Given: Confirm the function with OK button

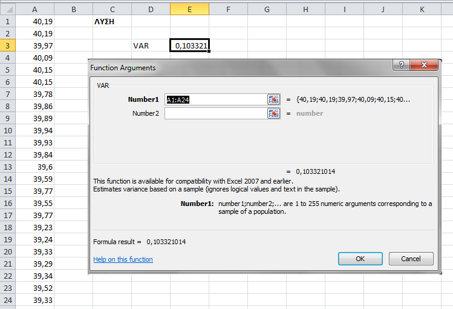Looking at the screenshot, I should pyautogui.click(x=360, y=259).
